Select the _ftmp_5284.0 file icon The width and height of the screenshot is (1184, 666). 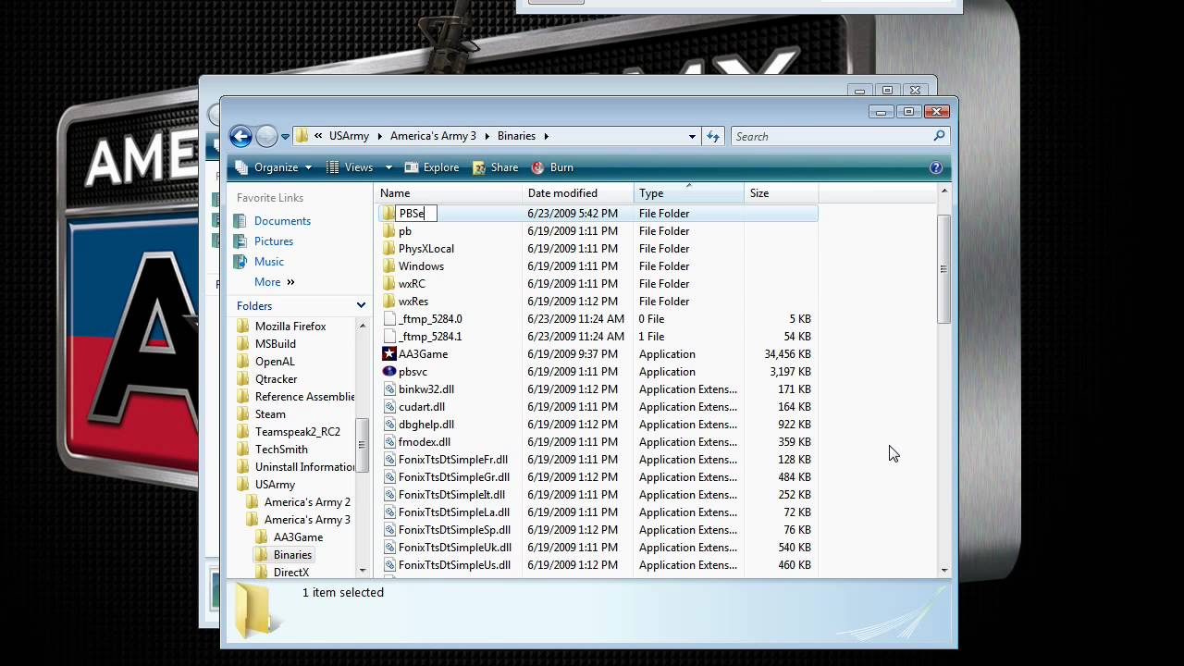pyautogui.click(x=388, y=319)
